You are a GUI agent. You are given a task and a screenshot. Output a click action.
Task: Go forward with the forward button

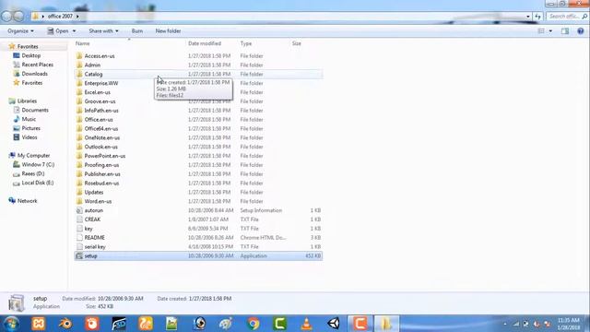tap(18, 17)
